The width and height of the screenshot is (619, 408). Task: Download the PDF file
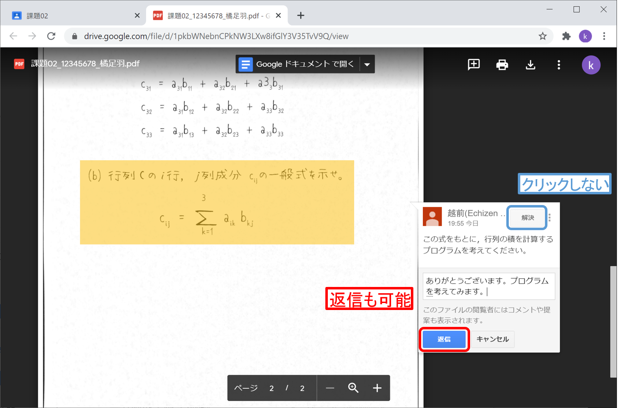pos(530,65)
